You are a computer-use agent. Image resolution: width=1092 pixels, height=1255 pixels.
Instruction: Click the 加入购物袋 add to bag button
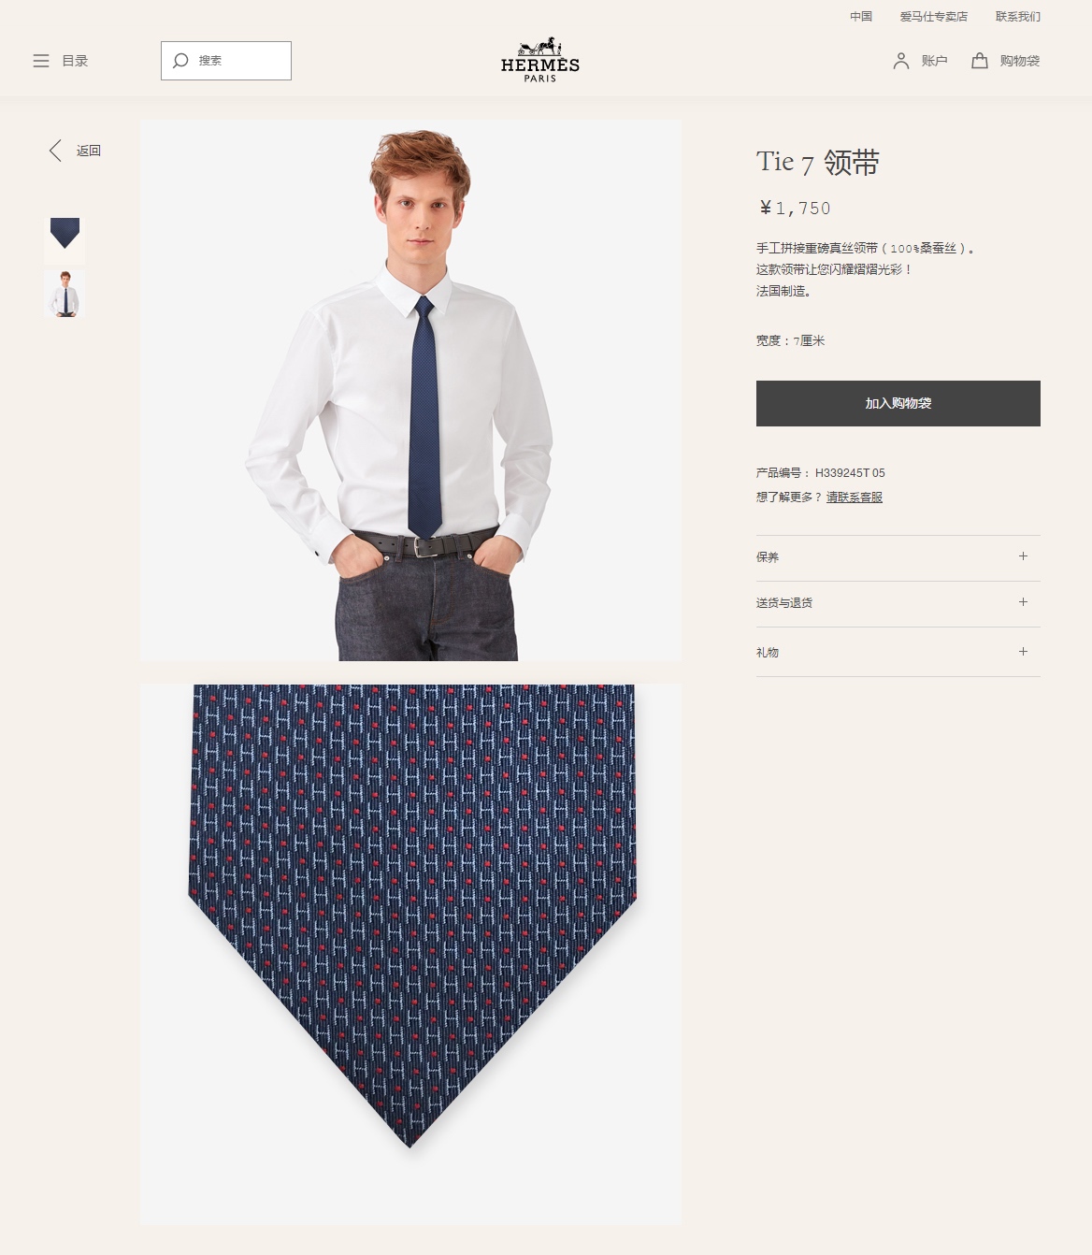coord(898,403)
